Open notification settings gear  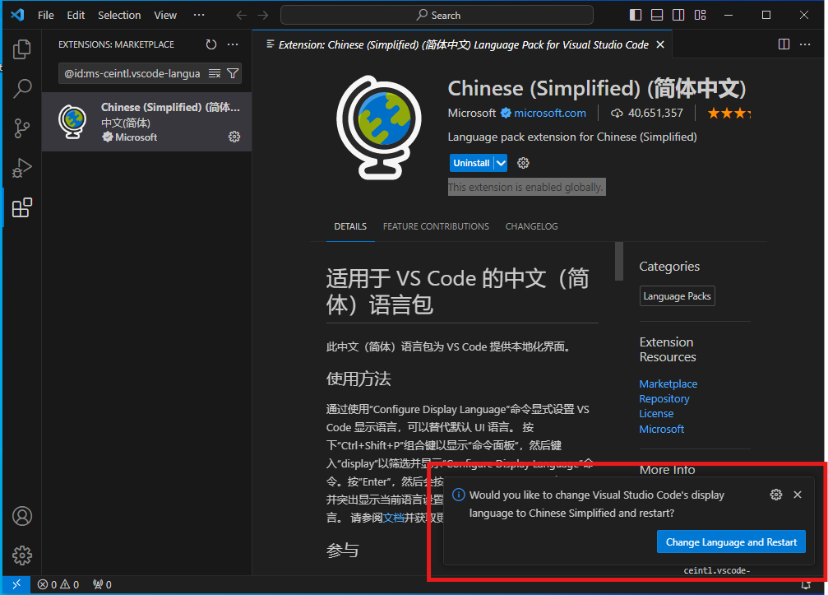(775, 495)
